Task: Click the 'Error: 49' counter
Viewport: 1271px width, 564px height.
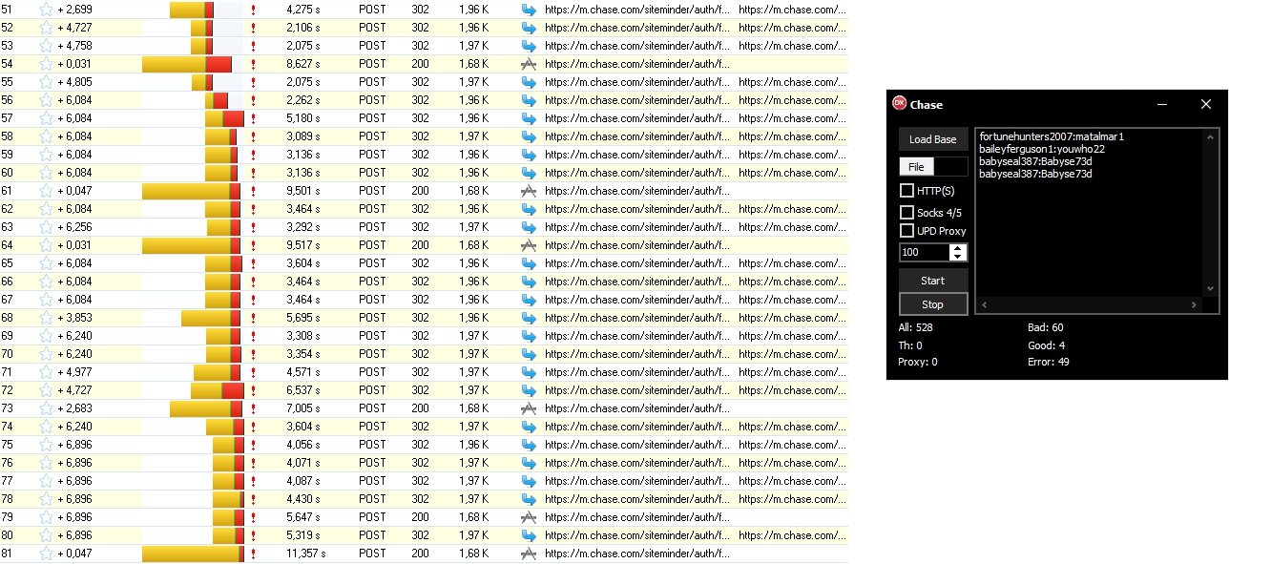Action: 1049,363
